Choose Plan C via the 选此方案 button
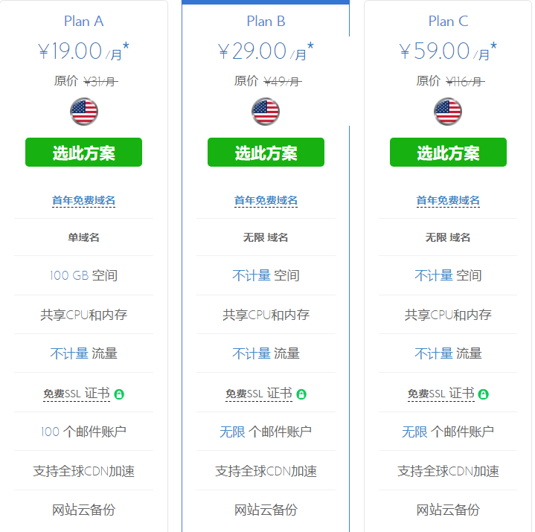535x532 pixels. [x=448, y=153]
